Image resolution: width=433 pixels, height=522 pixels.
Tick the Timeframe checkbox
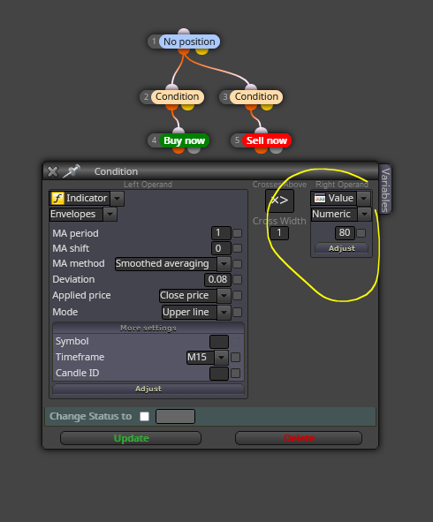pos(235,357)
